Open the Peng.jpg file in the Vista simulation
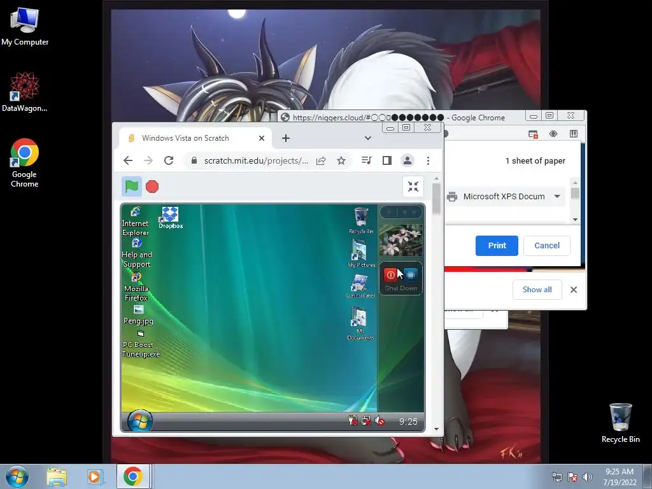This screenshot has width=652, height=489. click(138, 315)
